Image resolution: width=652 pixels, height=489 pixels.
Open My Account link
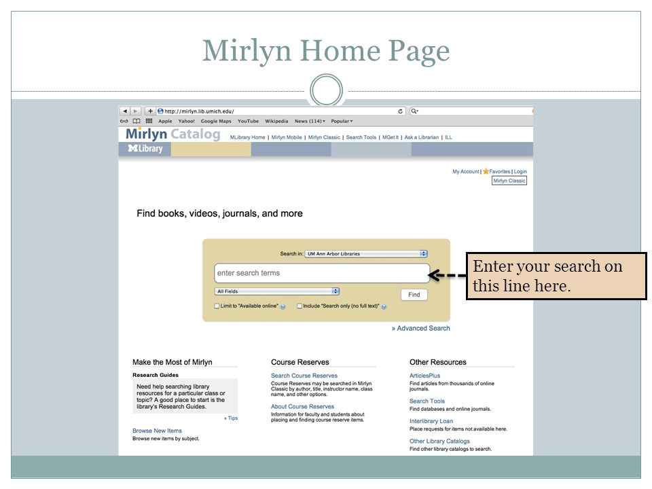[x=466, y=171]
